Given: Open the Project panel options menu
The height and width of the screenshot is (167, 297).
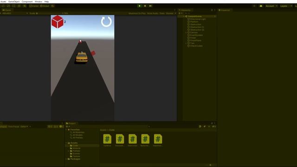Looking at the screenshot, I should click(x=215, y=123).
